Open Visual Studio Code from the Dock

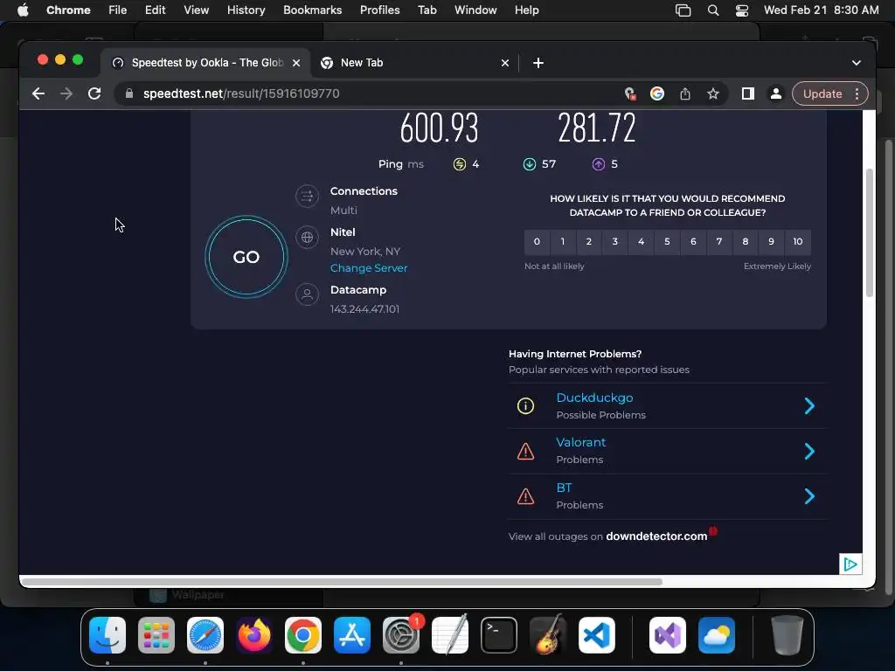596,635
